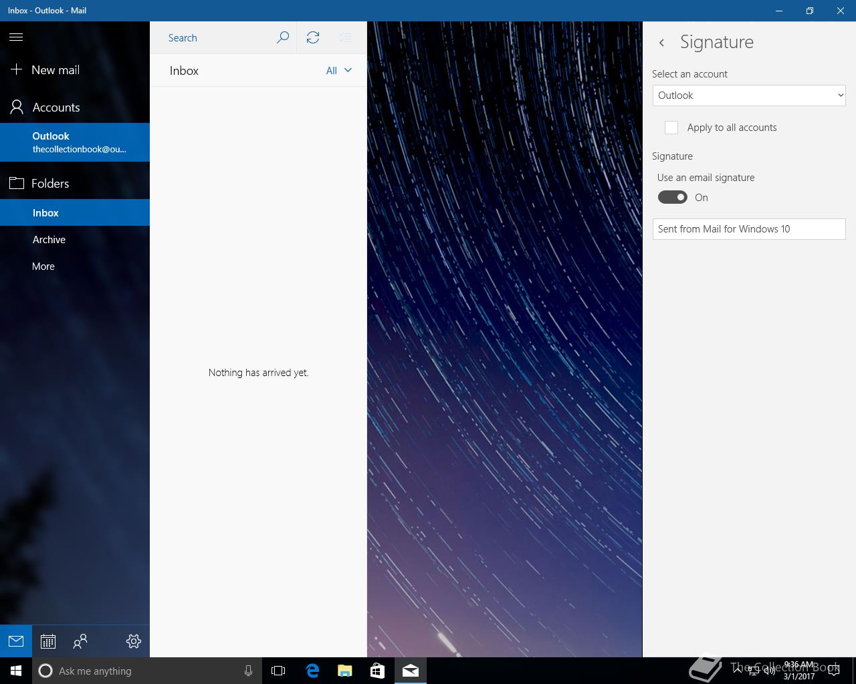This screenshot has height=684, width=856.
Task: Open Accounts management
Action: click(56, 108)
